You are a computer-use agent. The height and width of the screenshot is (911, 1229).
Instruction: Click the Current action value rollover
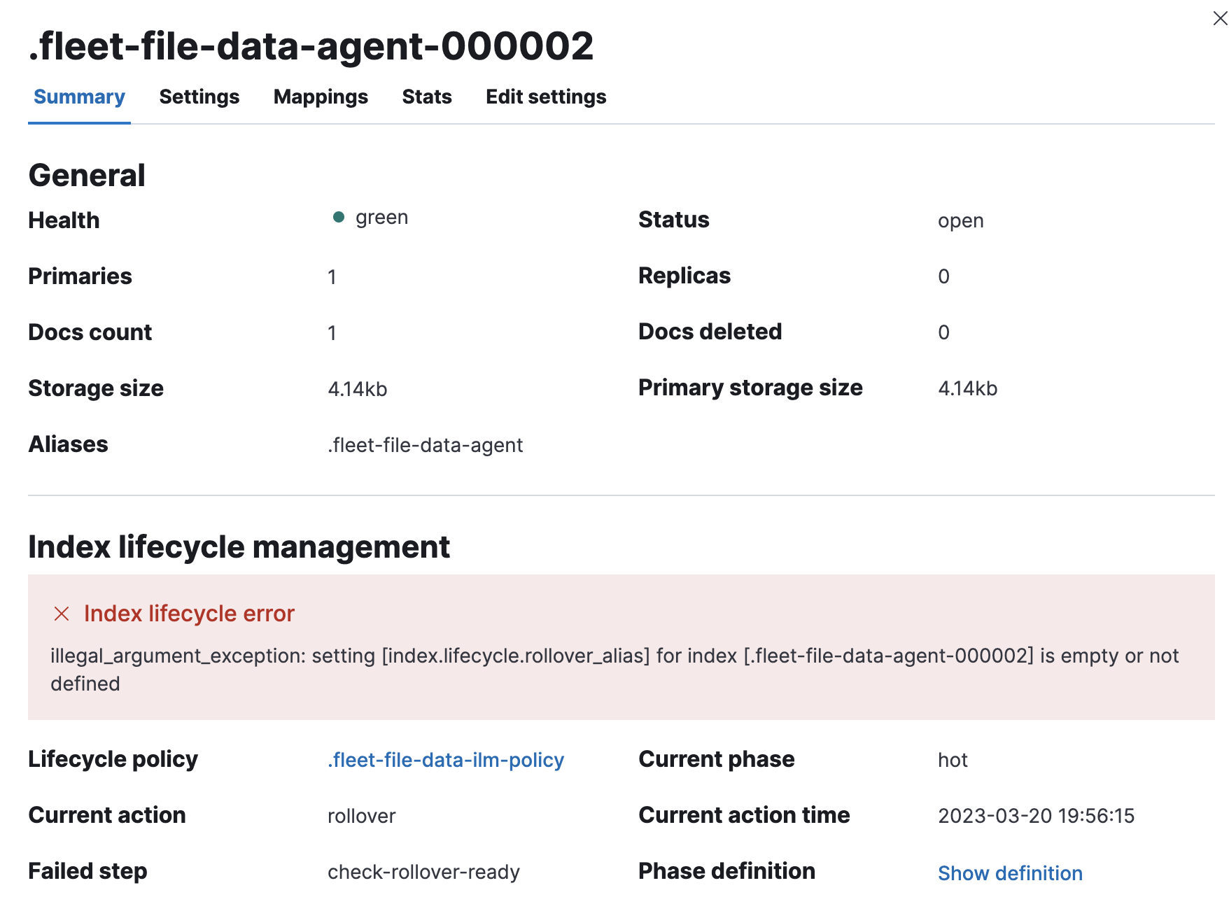pyautogui.click(x=361, y=815)
